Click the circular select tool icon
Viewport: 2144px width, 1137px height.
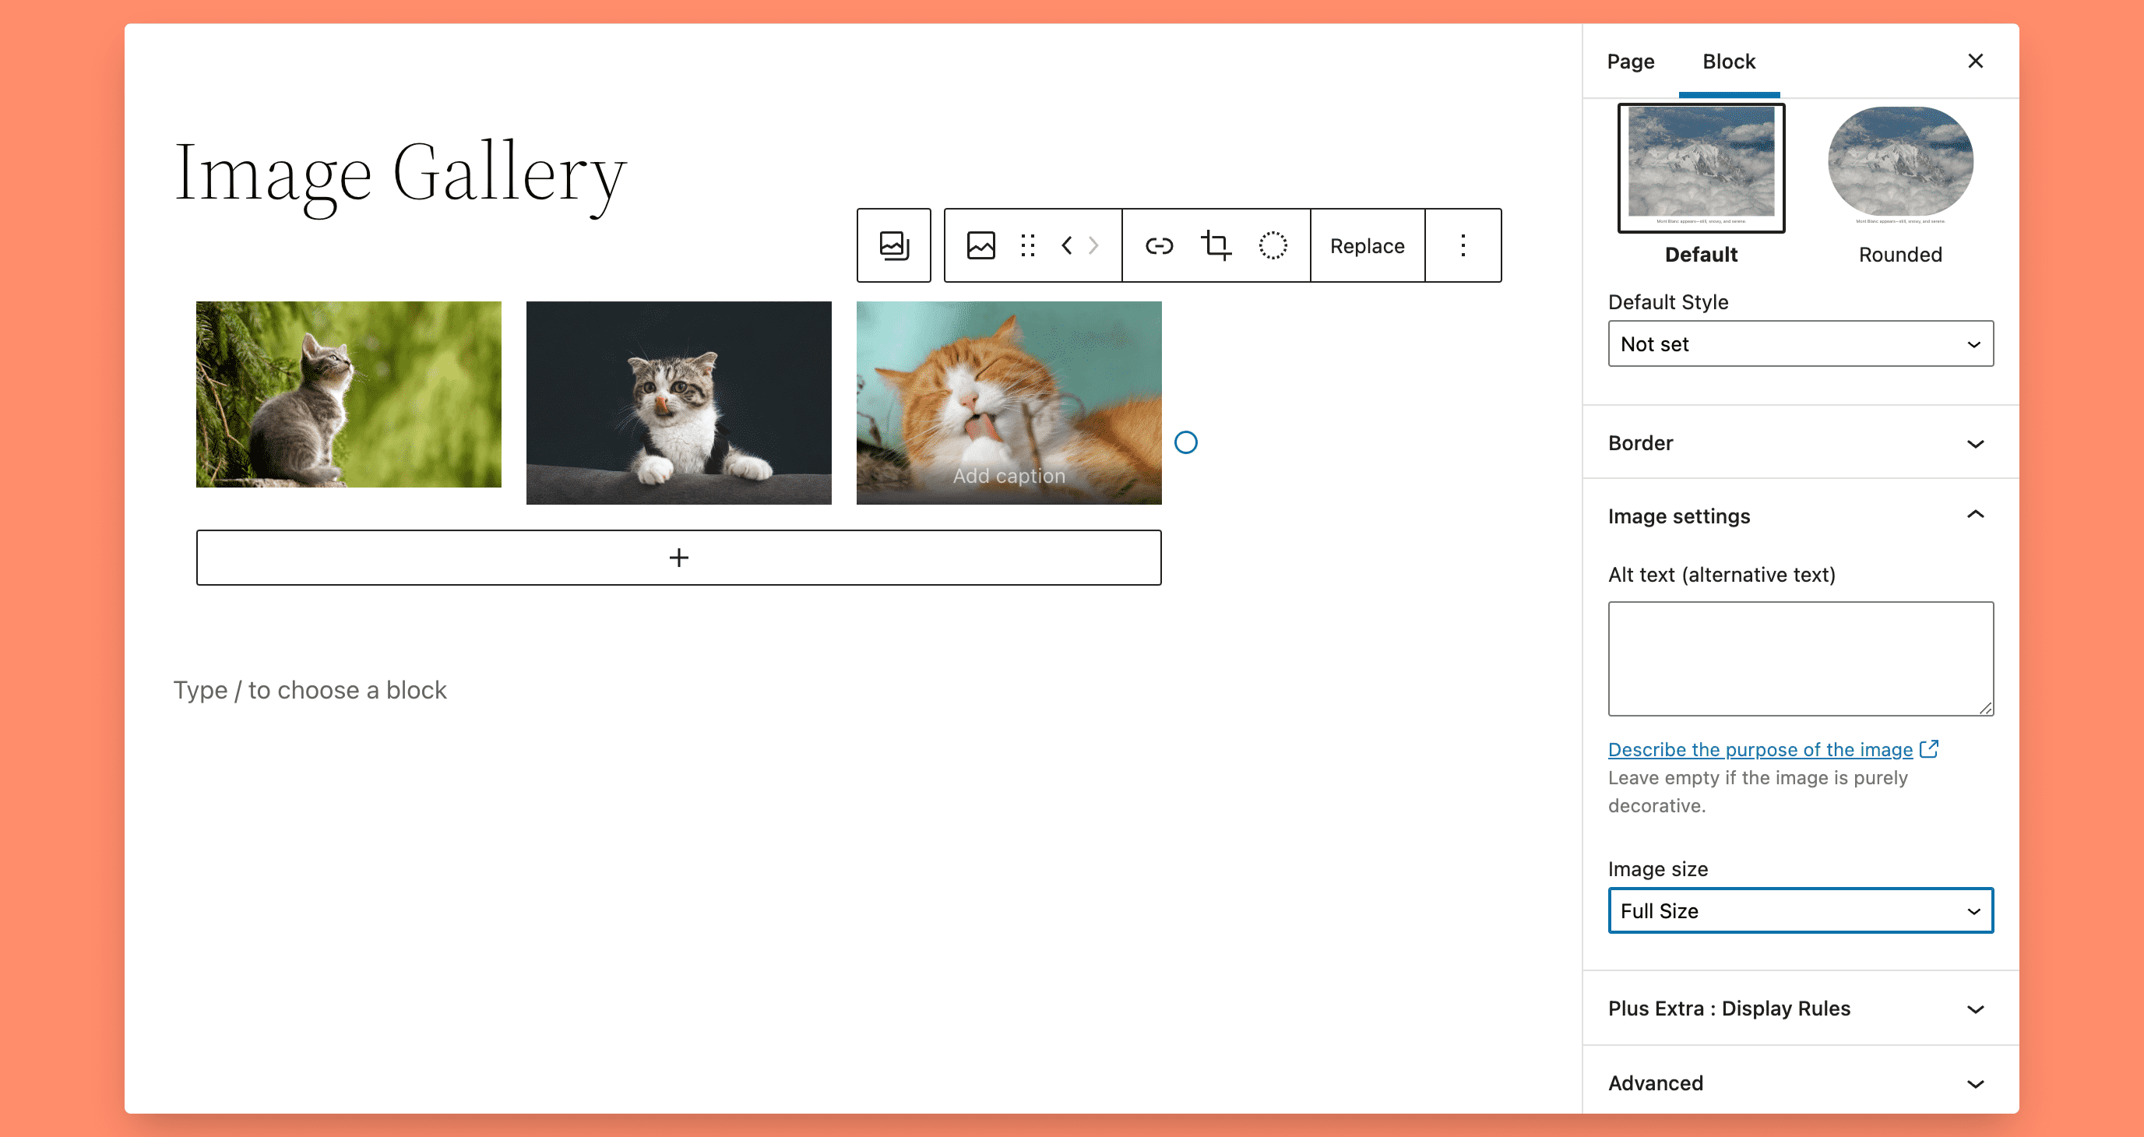tap(1270, 244)
